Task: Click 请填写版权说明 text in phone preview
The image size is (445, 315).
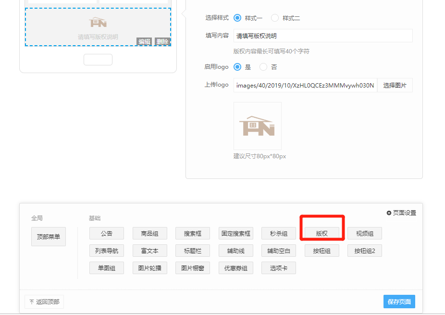Action: (x=98, y=37)
